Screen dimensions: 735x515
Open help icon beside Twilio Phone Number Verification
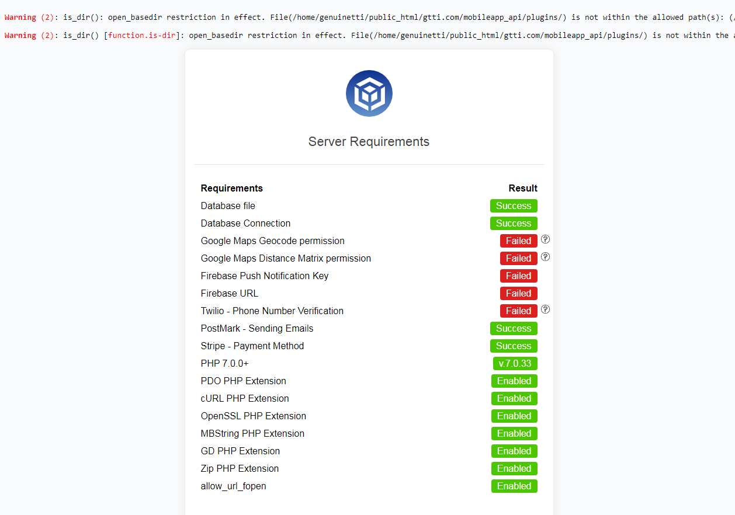coord(545,309)
